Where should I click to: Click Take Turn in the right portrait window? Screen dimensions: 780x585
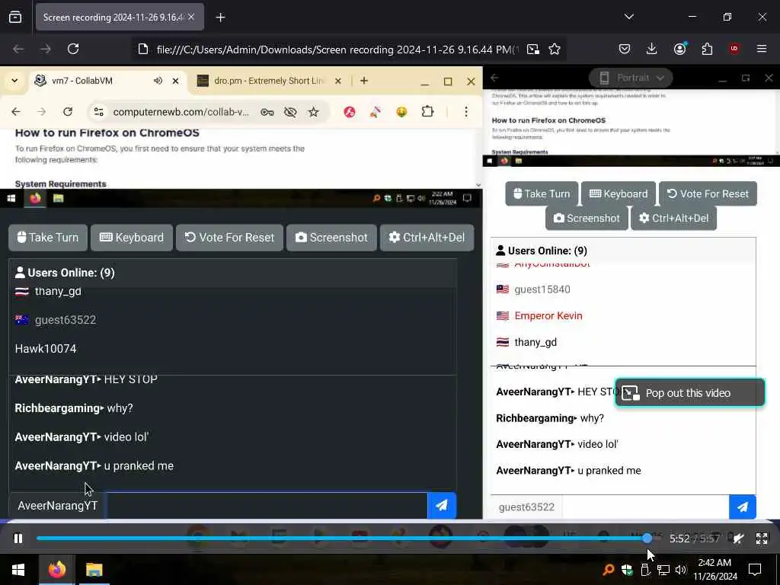coord(542,193)
